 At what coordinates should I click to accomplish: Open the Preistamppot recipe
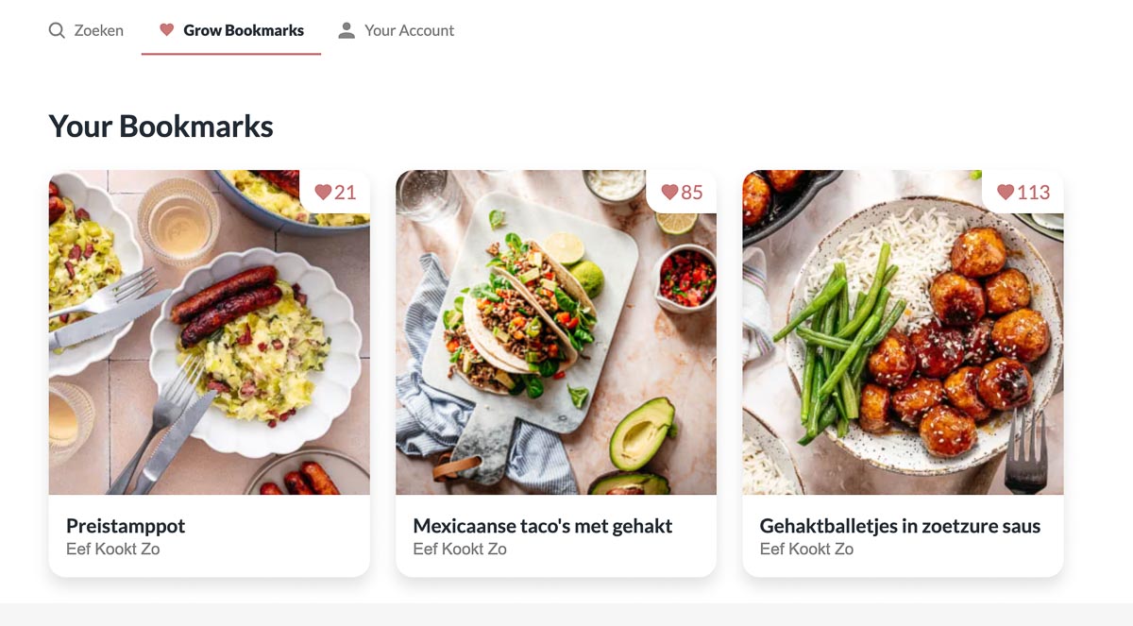(126, 525)
